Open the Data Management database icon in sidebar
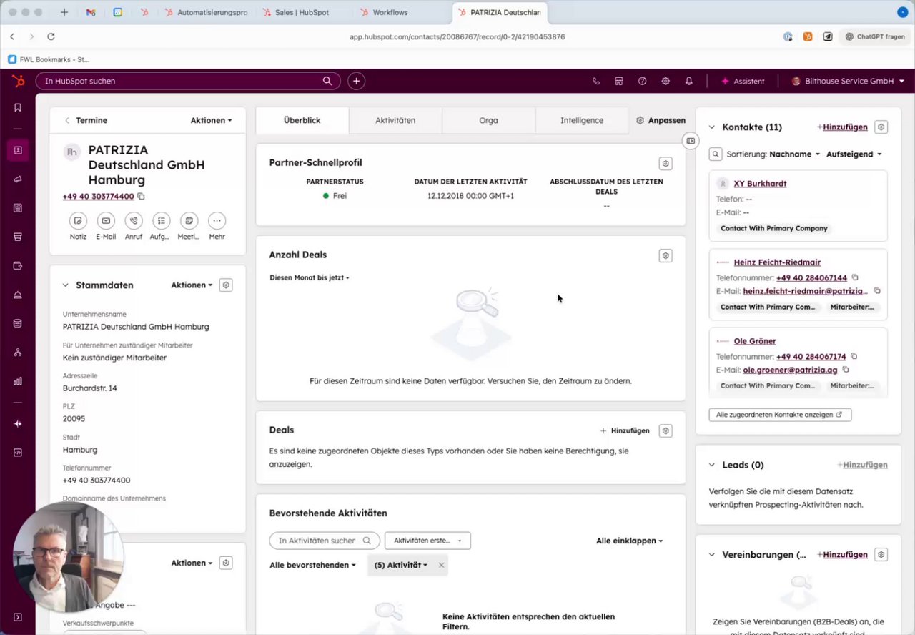 click(x=18, y=323)
